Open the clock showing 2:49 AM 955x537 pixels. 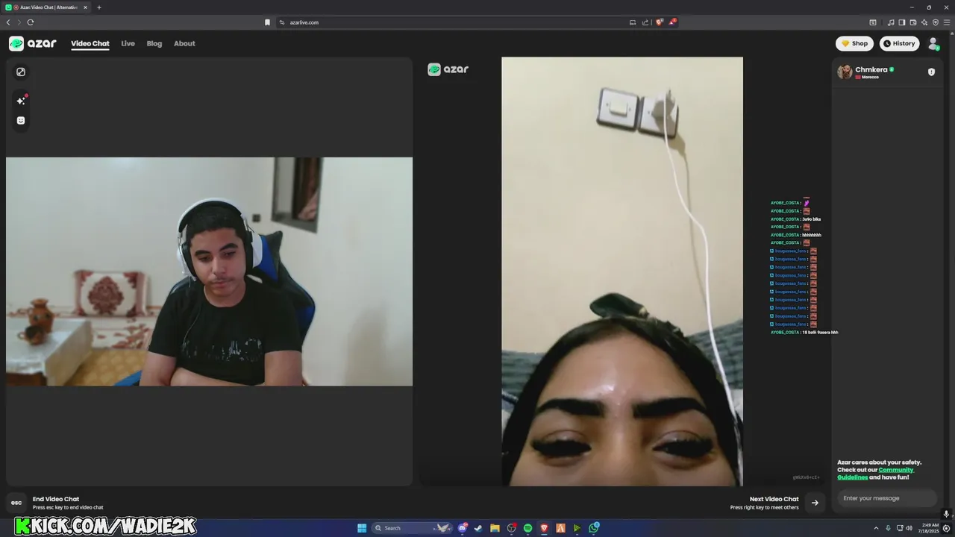[x=930, y=528]
